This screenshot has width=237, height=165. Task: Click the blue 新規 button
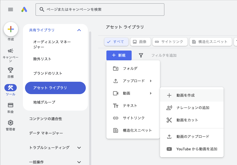coord(119,55)
